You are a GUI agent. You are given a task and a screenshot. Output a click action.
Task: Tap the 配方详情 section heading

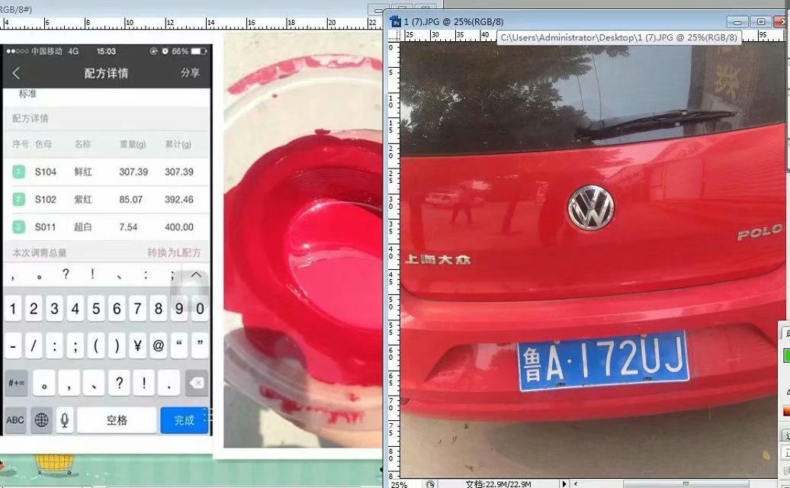click(x=31, y=118)
